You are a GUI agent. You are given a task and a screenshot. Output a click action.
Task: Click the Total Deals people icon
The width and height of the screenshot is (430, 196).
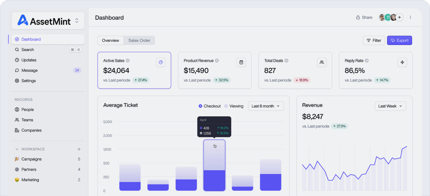(322, 62)
